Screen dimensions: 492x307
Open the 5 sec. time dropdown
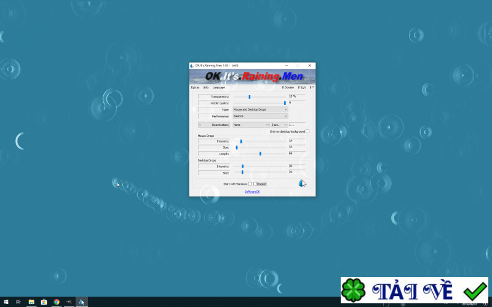[279, 125]
